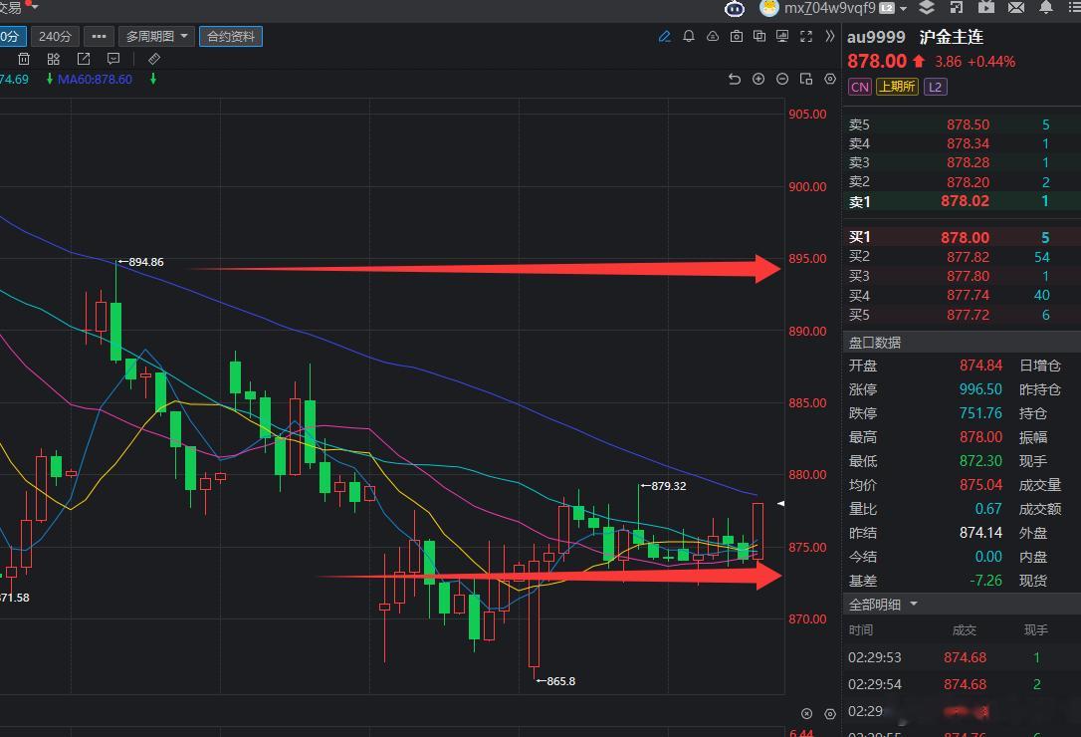Take a chart snapshot with camera icon

pyautogui.click(x=737, y=37)
